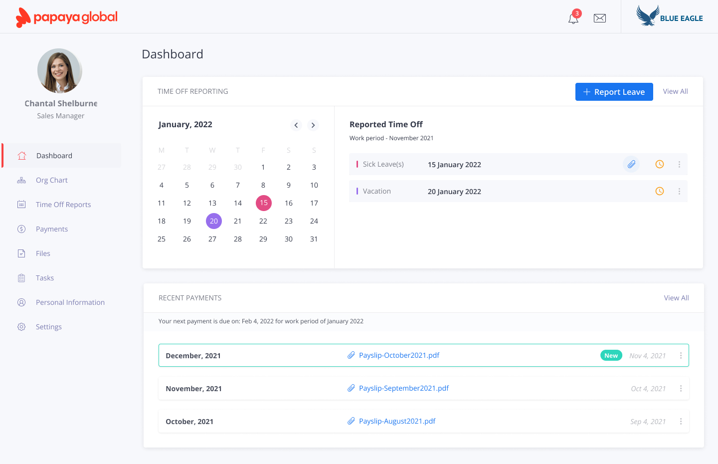Screen dimensions: 718x464
Task: Select the Org Chart icon in sidebar
Action: tap(21, 180)
